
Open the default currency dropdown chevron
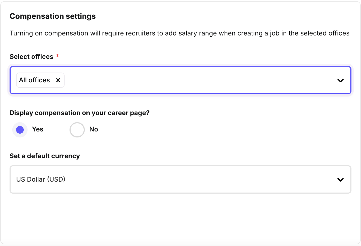click(340, 180)
